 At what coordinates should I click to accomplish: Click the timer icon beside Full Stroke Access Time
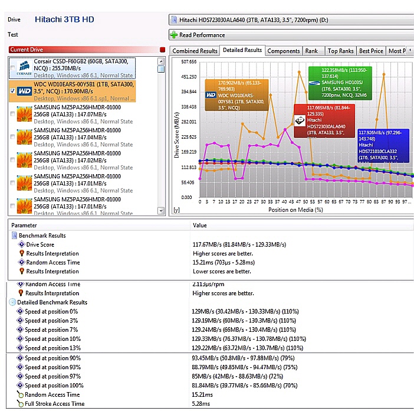click(20, 403)
